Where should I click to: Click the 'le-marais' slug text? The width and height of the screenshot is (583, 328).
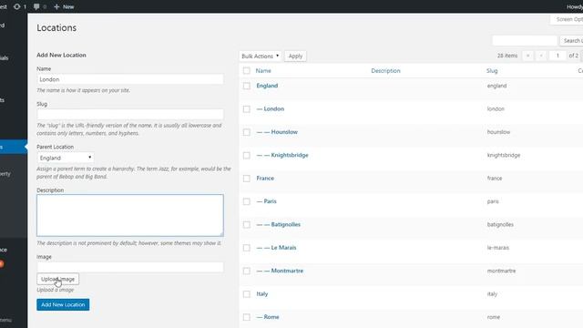[498, 248]
